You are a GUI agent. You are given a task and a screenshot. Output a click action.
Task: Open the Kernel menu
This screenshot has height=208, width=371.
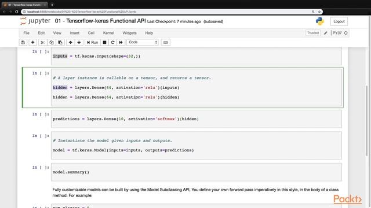pos(108,33)
